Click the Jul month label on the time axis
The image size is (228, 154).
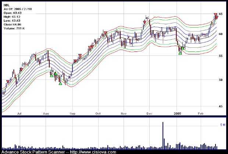(x=19, y=114)
